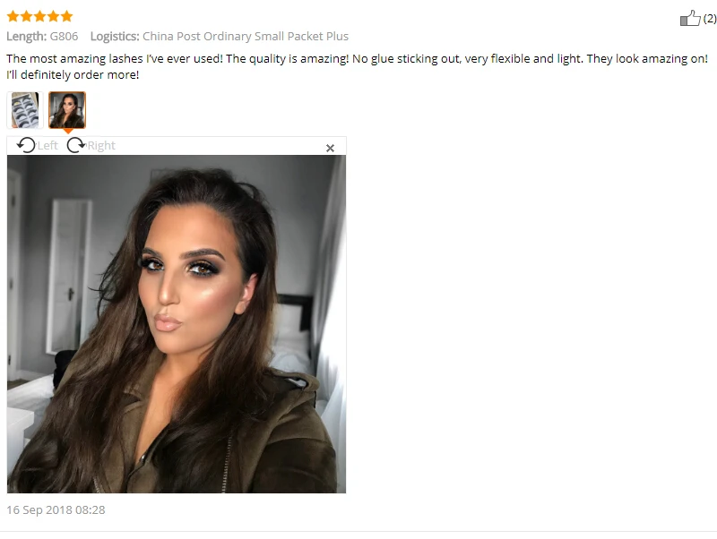Viewport: 717px width, 539px height.
Task: Close the enlarged photo viewer
Action: click(330, 148)
